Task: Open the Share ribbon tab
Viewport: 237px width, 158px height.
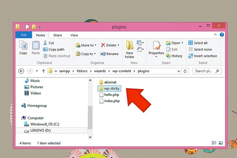Action: [x=58, y=35]
